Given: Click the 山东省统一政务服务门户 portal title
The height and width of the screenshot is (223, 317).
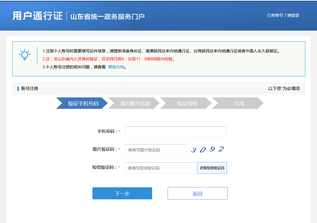Looking at the screenshot, I should (x=107, y=16).
